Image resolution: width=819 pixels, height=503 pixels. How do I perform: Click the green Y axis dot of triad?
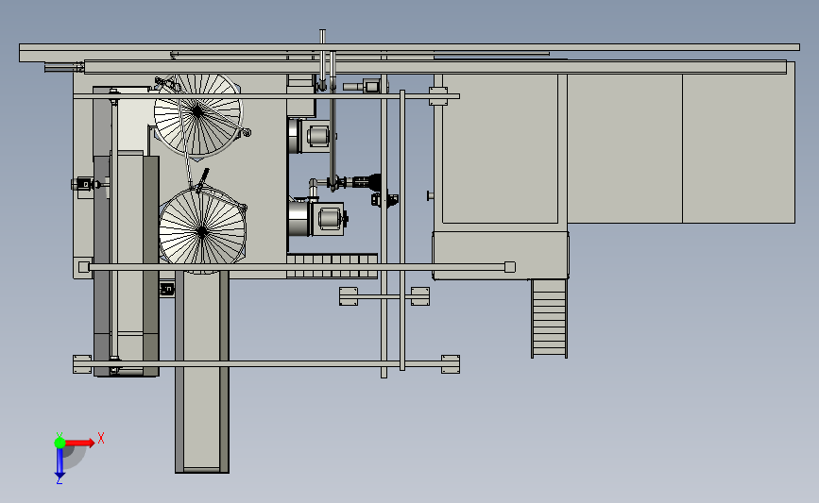(x=60, y=443)
